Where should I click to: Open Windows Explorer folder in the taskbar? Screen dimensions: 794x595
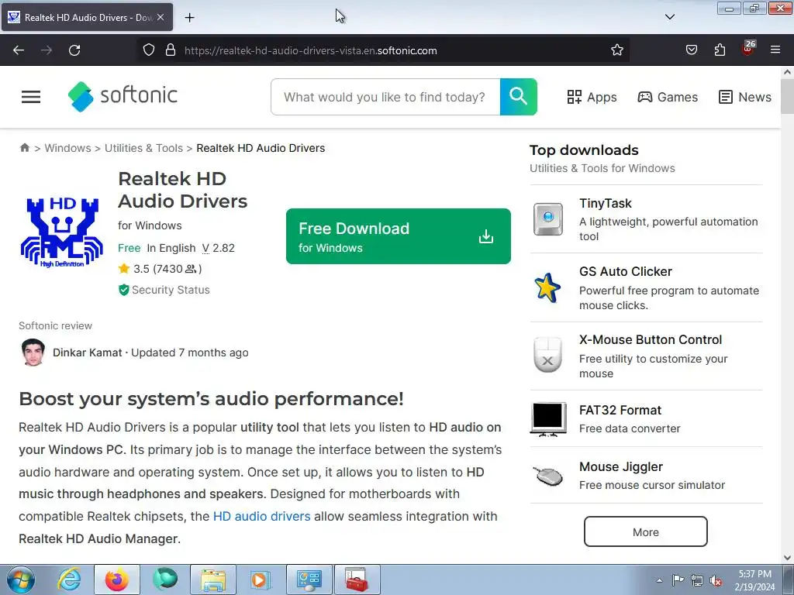[213, 580]
